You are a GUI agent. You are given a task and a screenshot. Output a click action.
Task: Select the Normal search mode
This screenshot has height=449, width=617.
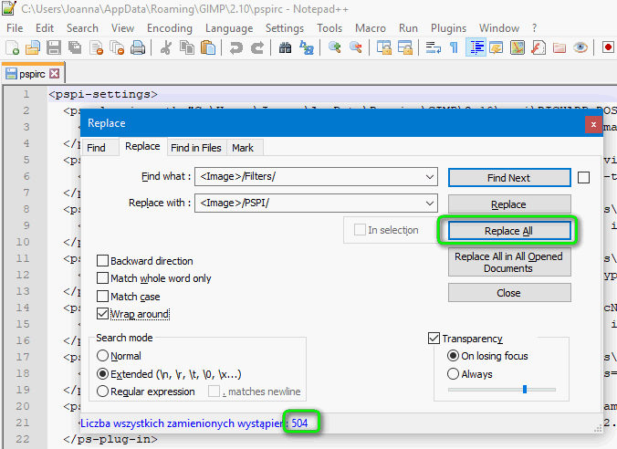(102, 356)
